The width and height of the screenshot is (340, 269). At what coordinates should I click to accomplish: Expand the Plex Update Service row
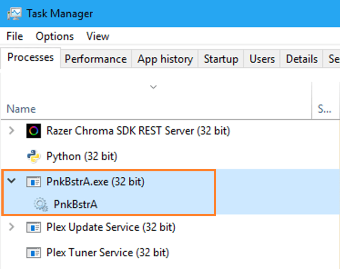[11, 227]
